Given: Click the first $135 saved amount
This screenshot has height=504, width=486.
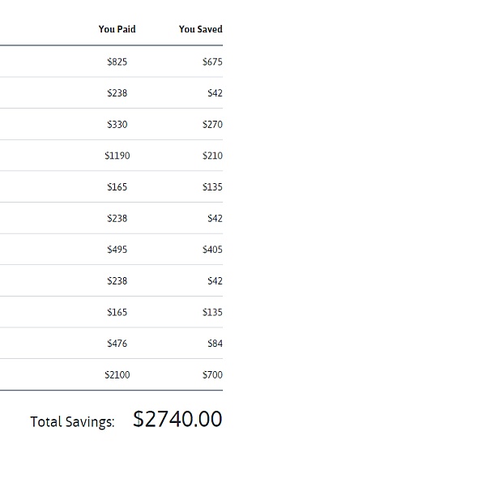Looking at the screenshot, I should [212, 187].
